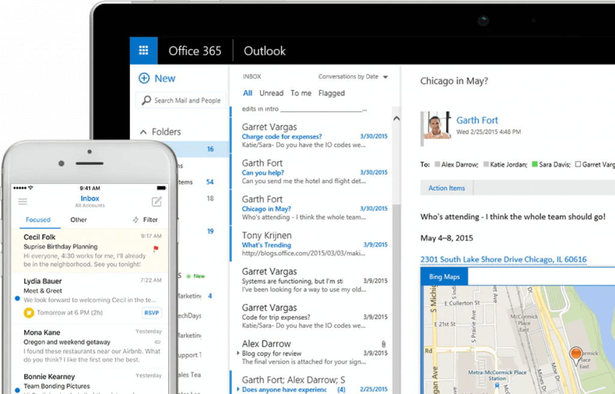Screen dimensions: 615x394
Task: Click the (4) conversation count badge
Action: coord(342,390)
